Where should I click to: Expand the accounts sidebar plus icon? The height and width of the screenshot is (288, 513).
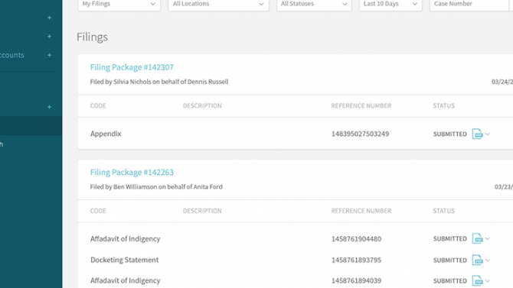50,55
